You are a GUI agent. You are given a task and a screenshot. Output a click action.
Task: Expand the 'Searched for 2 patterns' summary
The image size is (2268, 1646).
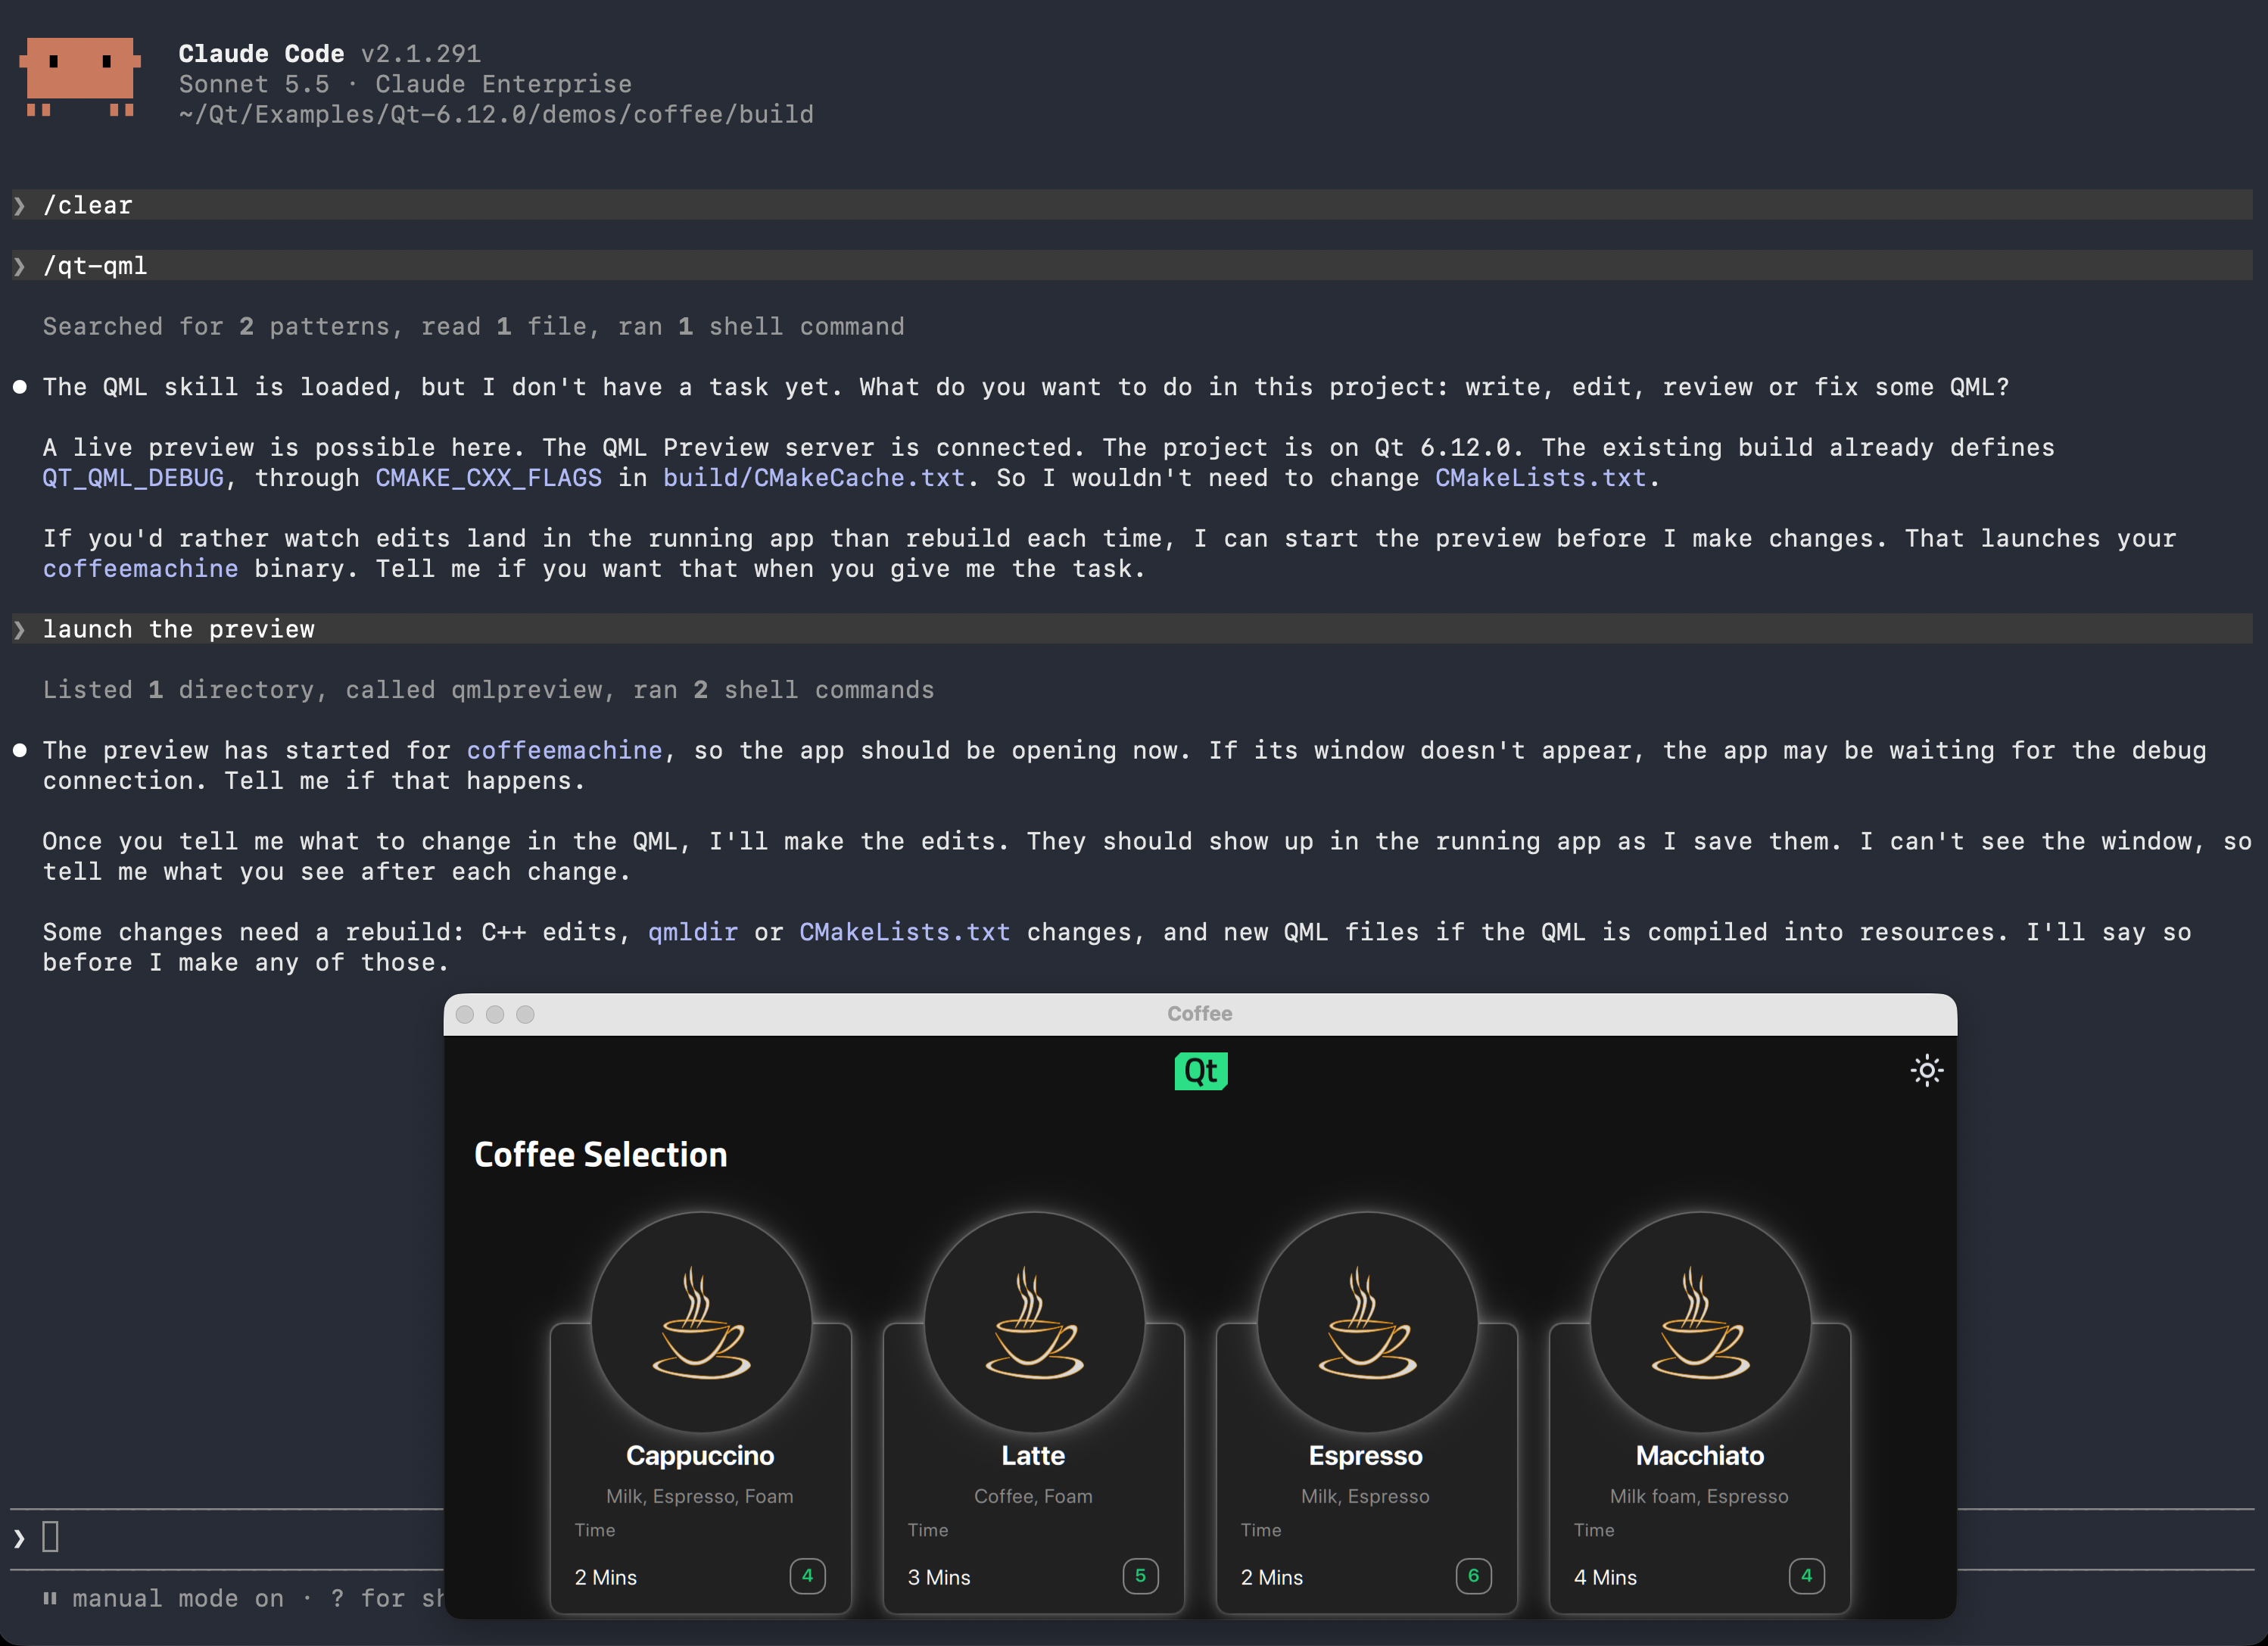click(x=473, y=327)
